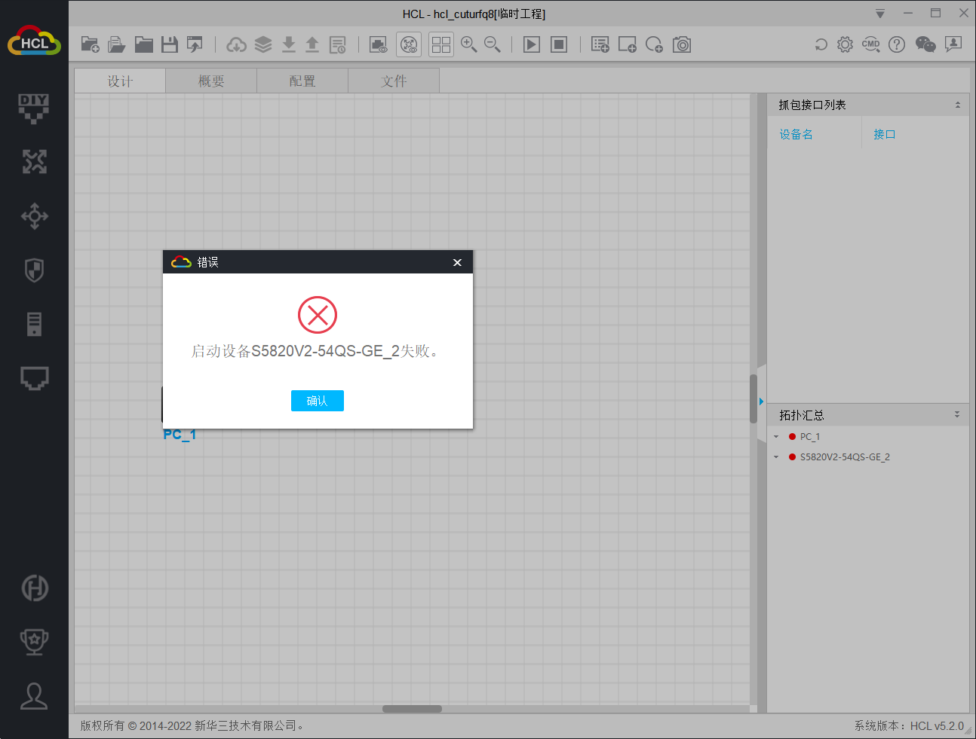Click the document with clock icon
Viewport: 976px width, 739px height.
(x=338, y=45)
